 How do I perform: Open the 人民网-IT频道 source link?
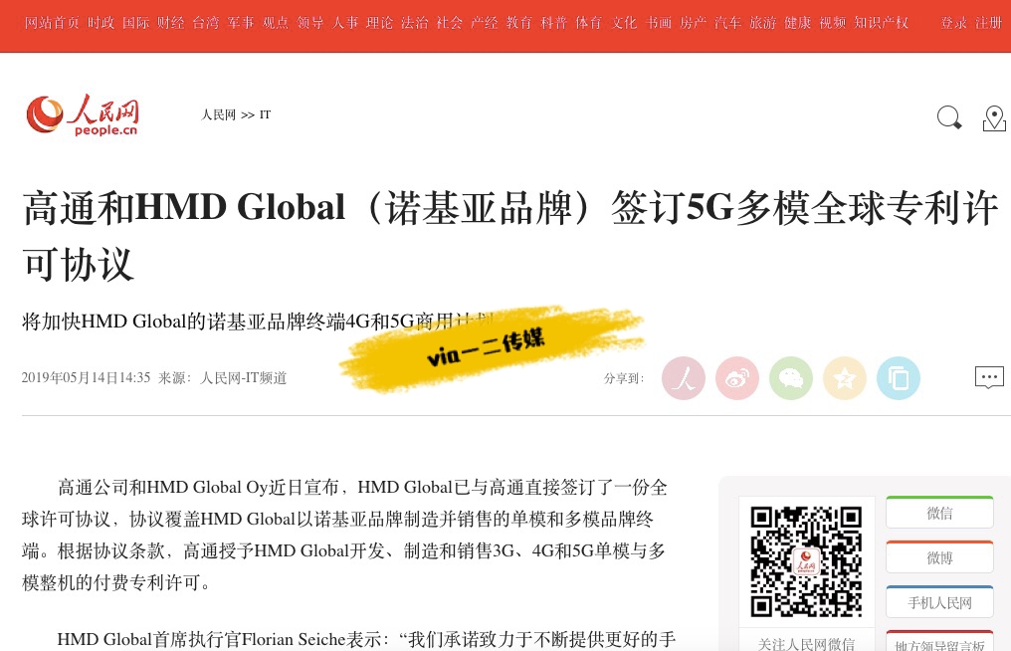(244, 377)
